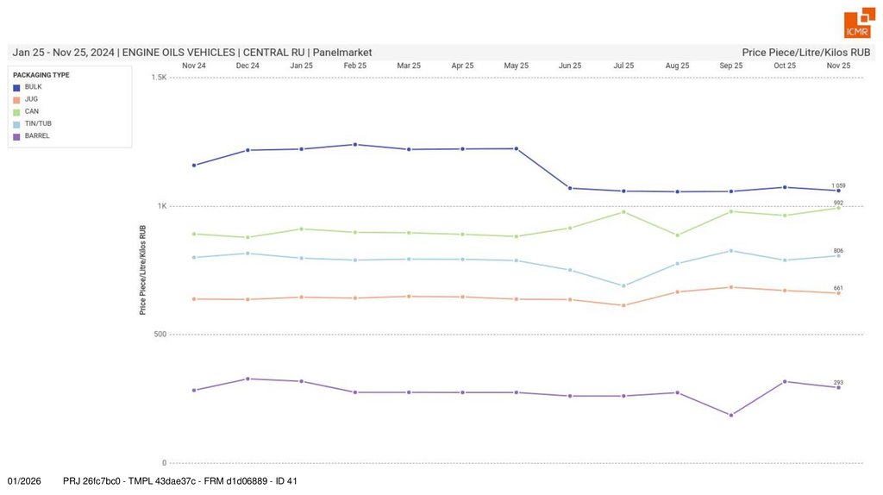
Task: Click the CAN line endpoint labeled 992
Action: (838, 208)
